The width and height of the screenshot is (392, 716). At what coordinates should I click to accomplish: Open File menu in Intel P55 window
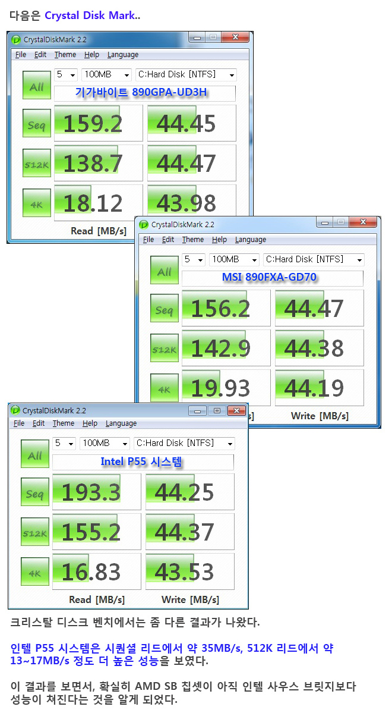19,423
